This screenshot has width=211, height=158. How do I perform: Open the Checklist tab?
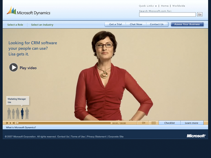pos(170,123)
